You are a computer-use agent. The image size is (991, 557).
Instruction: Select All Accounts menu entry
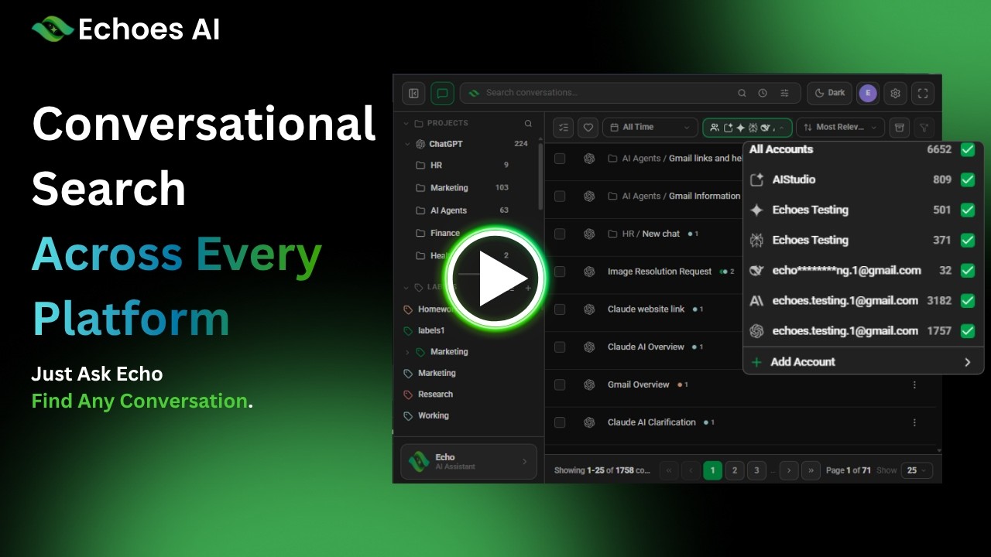click(781, 149)
